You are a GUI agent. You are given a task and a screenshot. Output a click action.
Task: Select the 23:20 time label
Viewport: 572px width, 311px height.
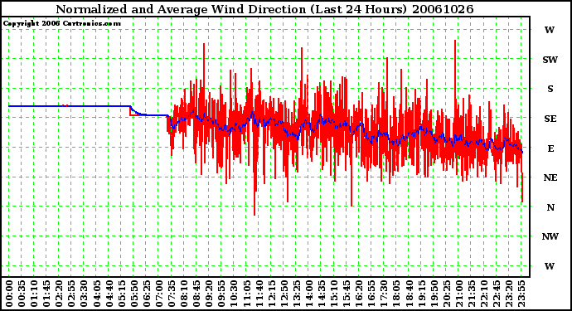(508, 294)
